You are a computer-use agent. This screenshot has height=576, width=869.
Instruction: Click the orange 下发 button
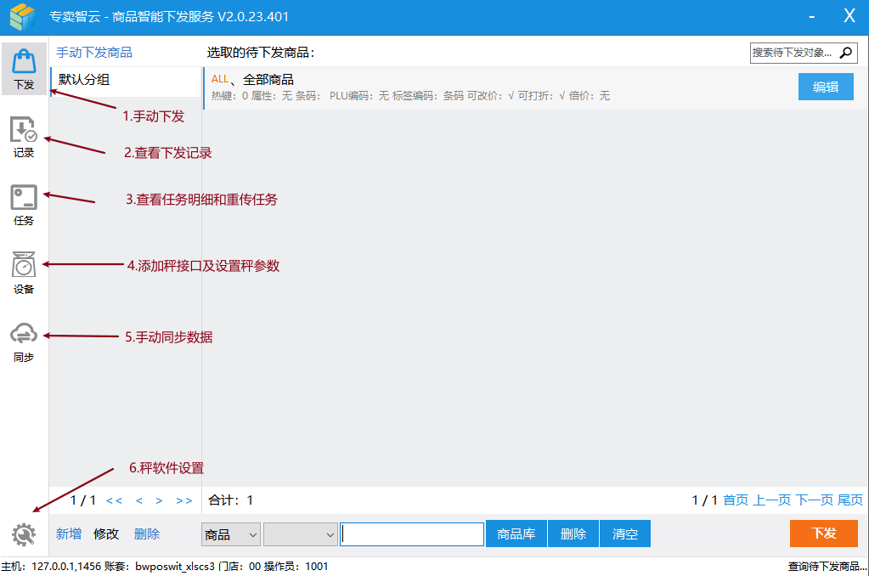pyautogui.click(x=823, y=534)
